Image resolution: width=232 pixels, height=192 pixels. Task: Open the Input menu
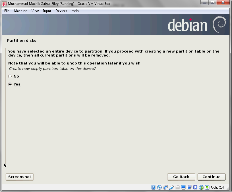(x=47, y=11)
